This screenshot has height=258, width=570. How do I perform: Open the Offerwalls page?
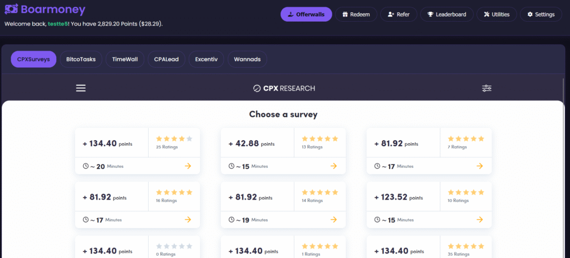(x=306, y=14)
